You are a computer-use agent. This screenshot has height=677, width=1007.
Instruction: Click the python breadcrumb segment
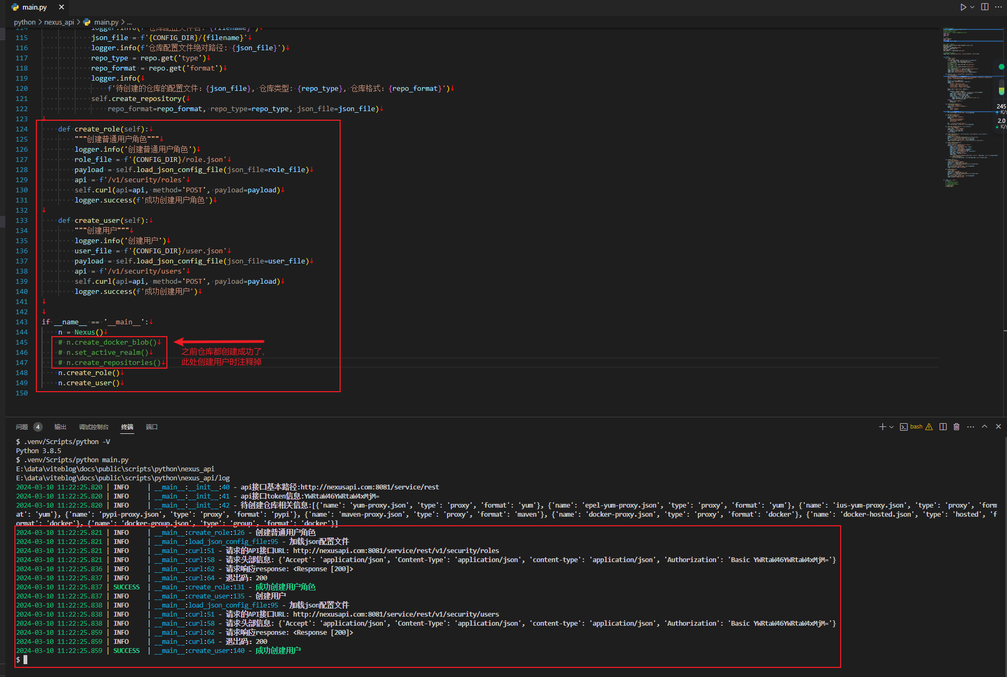tap(25, 22)
